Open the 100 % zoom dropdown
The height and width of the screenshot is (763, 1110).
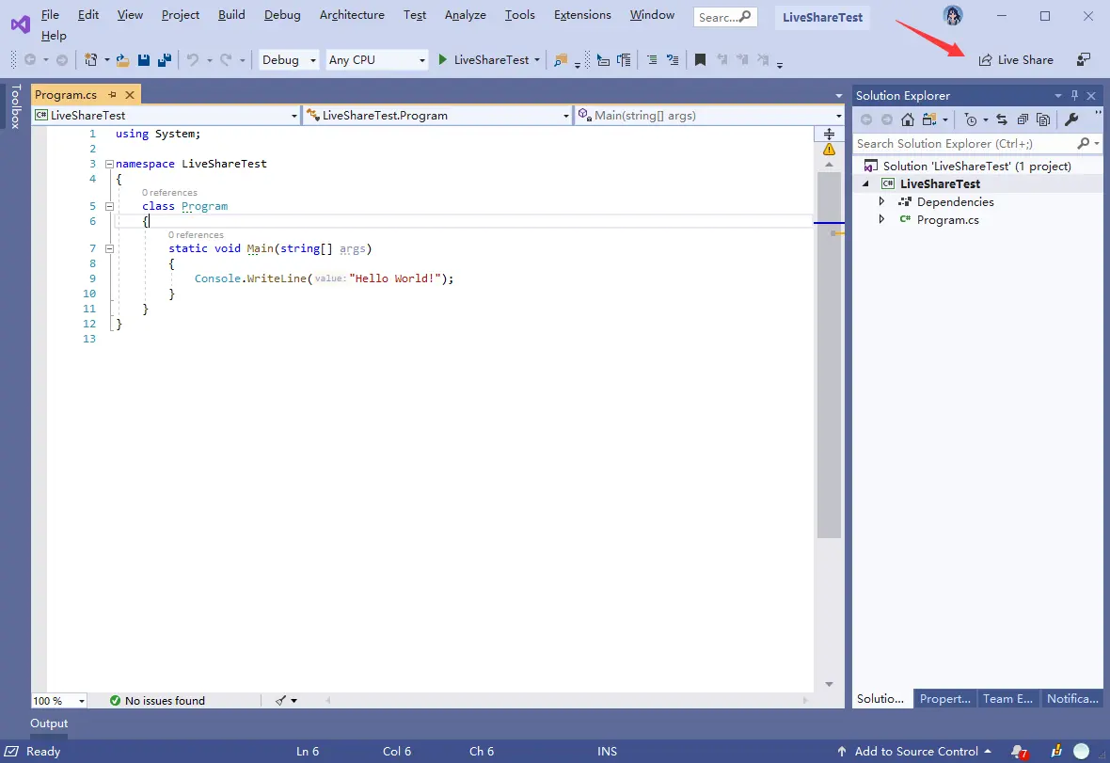point(58,701)
